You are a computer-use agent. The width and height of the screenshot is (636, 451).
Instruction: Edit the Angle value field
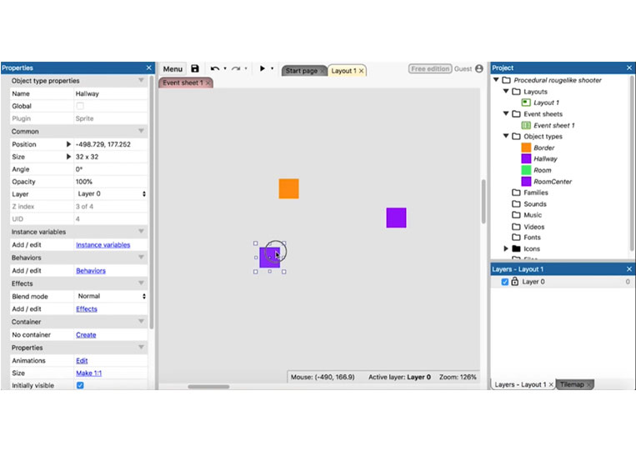tap(111, 169)
